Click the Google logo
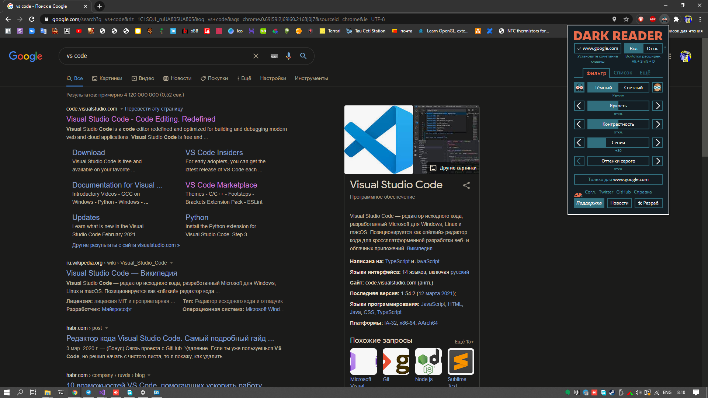The width and height of the screenshot is (708, 398). (x=25, y=56)
